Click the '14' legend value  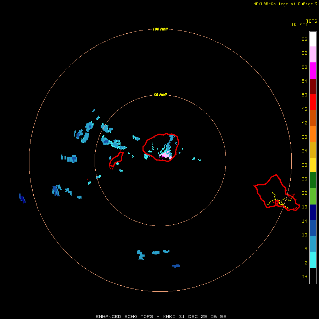[x=304, y=221]
